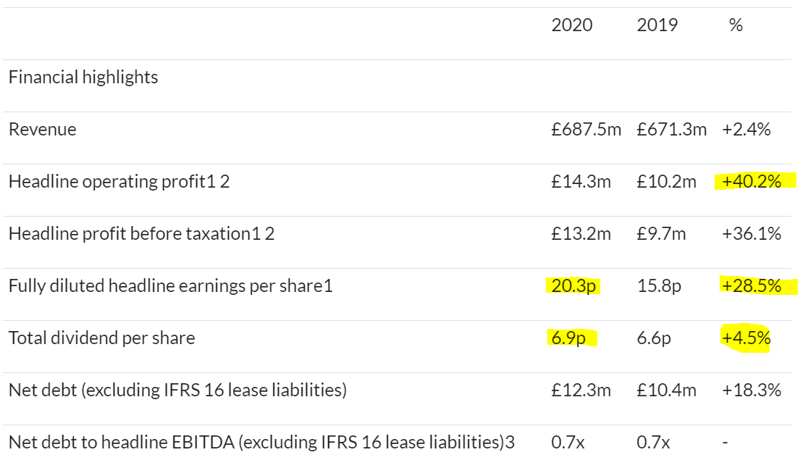This screenshot has width=800, height=468.
Task: Click the Net debt to headline EBITDA label
Action: coord(262,442)
